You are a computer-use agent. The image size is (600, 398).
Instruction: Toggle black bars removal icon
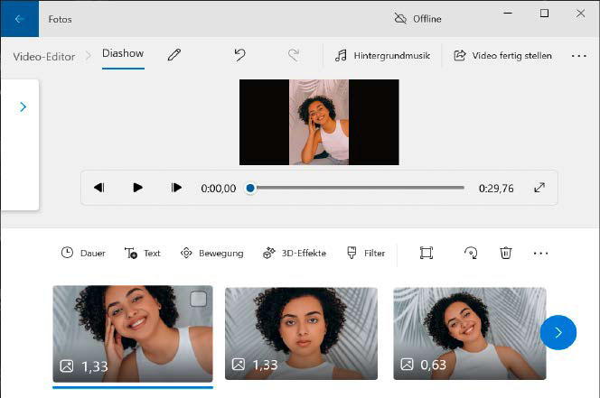(427, 253)
